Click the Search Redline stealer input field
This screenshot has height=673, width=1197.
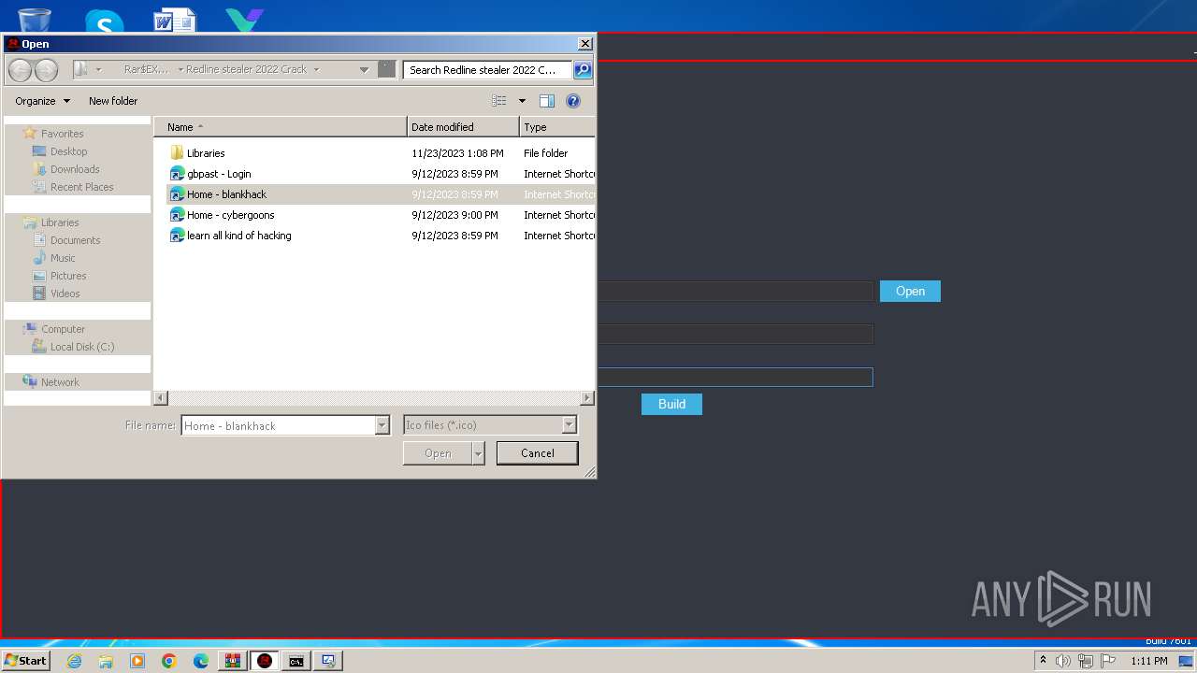(x=488, y=69)
